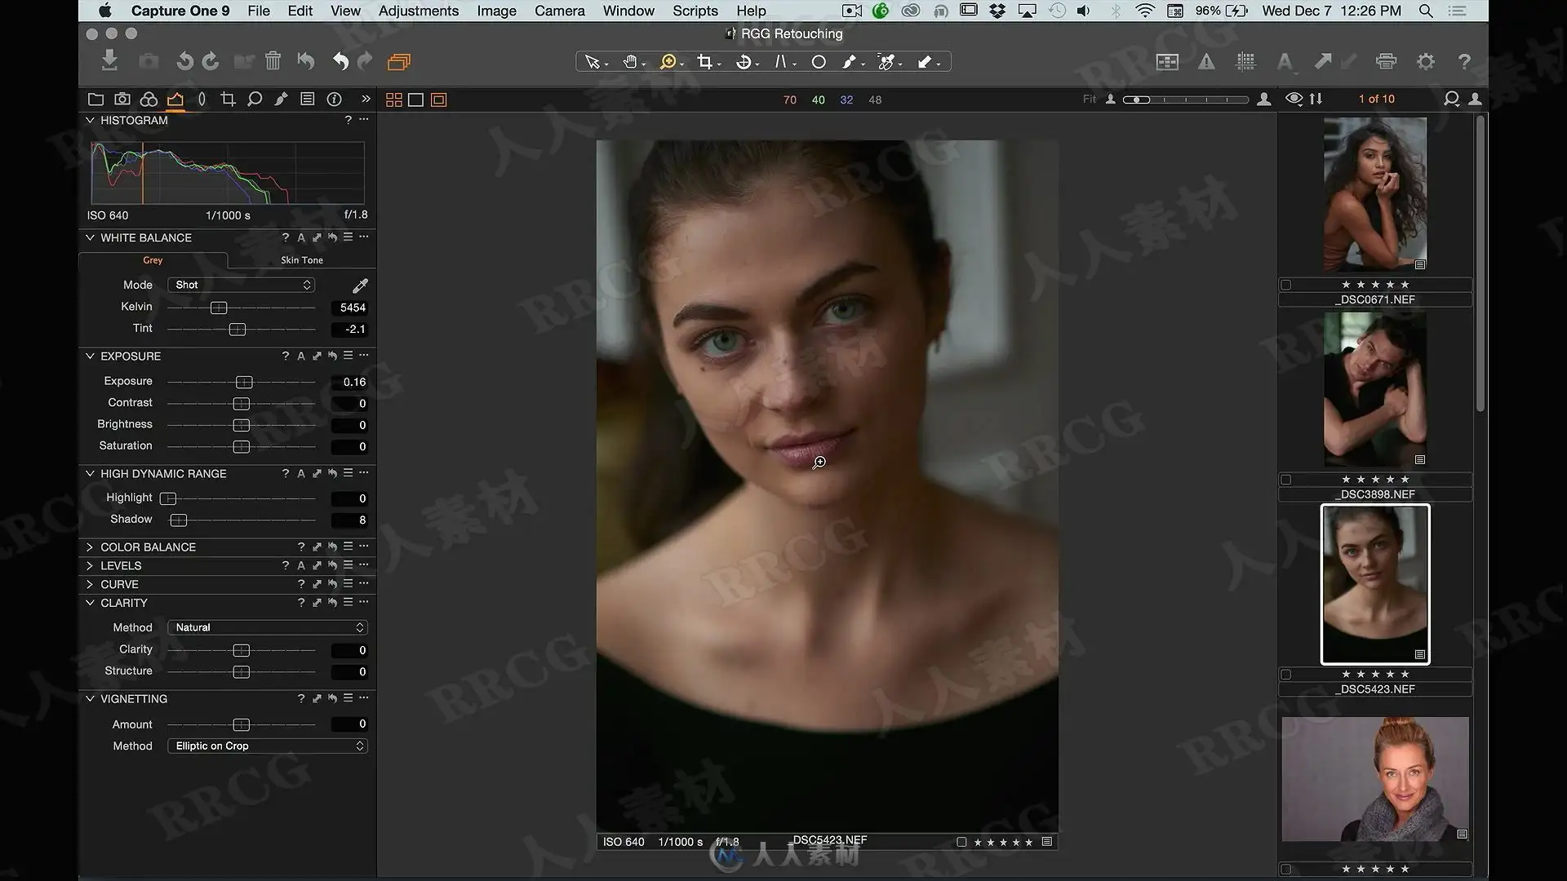Adjust the Shadow slider handle
The width and height of the screenshot is (1567, 881).
[x=179, y=520]
